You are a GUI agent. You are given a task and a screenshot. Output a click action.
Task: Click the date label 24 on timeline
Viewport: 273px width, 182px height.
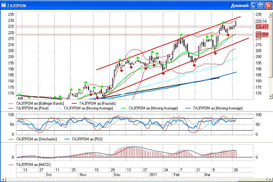click(x=166, y=170)
